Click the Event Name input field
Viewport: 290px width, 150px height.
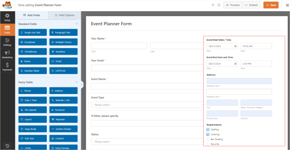[x=147, y=86]
